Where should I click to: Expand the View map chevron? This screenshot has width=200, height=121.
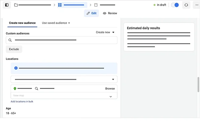click(x=111, y=97)
